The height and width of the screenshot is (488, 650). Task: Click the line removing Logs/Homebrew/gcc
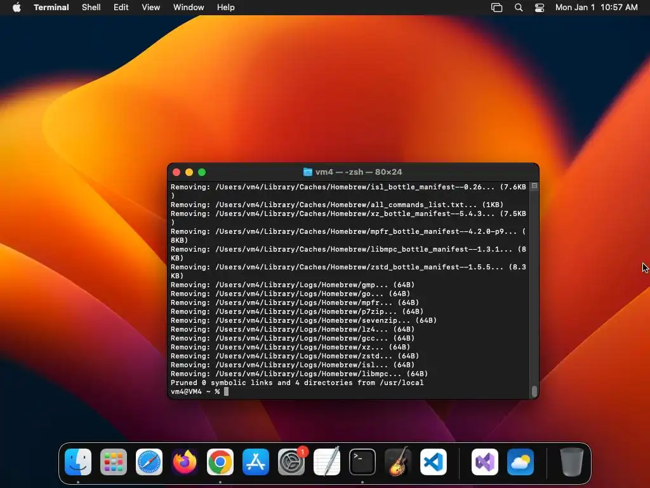point(293,338)
